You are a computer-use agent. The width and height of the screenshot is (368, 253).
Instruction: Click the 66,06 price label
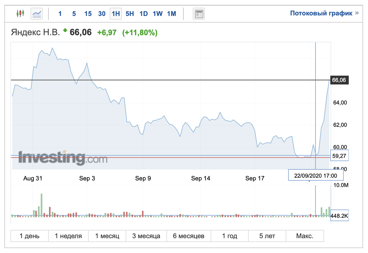[x=339, y=80]
